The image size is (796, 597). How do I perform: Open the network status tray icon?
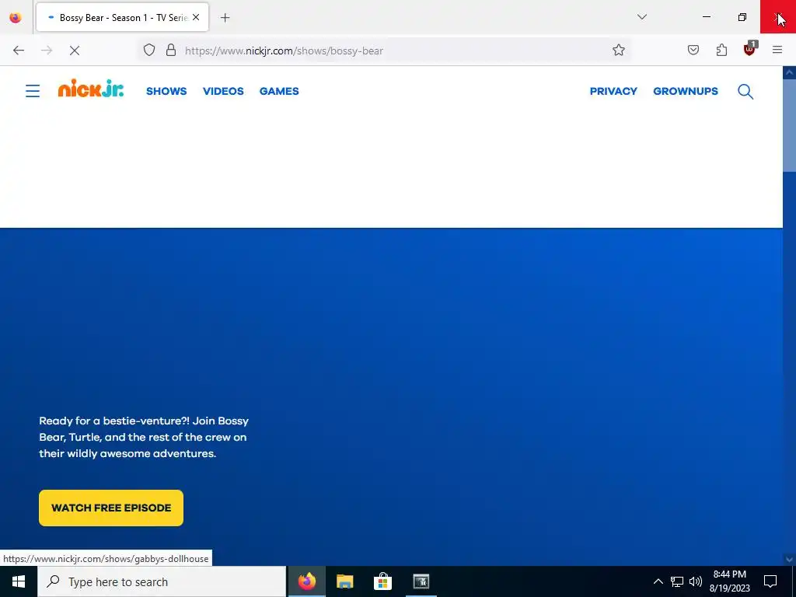click(677, 581)
